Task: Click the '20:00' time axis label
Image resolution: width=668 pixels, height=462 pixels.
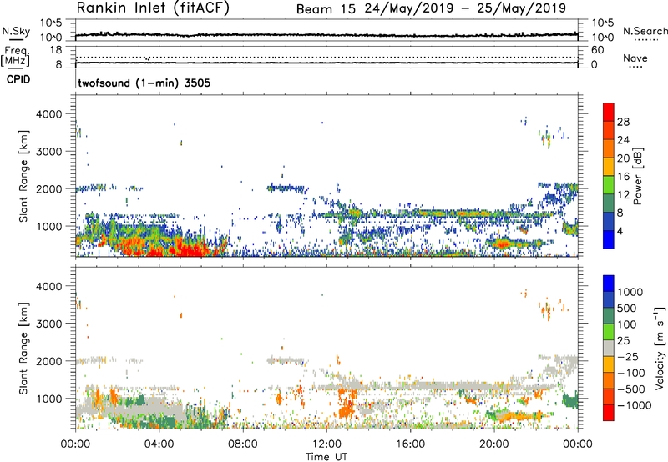Action: (494, 444)
